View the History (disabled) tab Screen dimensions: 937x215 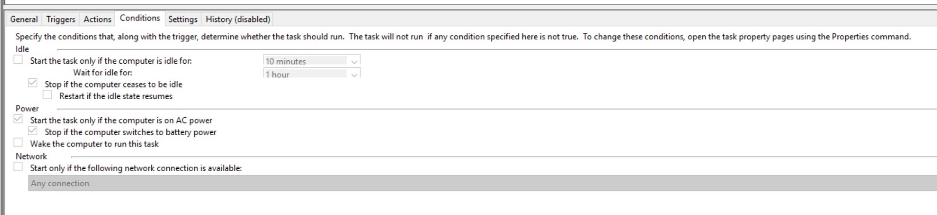click(x=238, y=19)
